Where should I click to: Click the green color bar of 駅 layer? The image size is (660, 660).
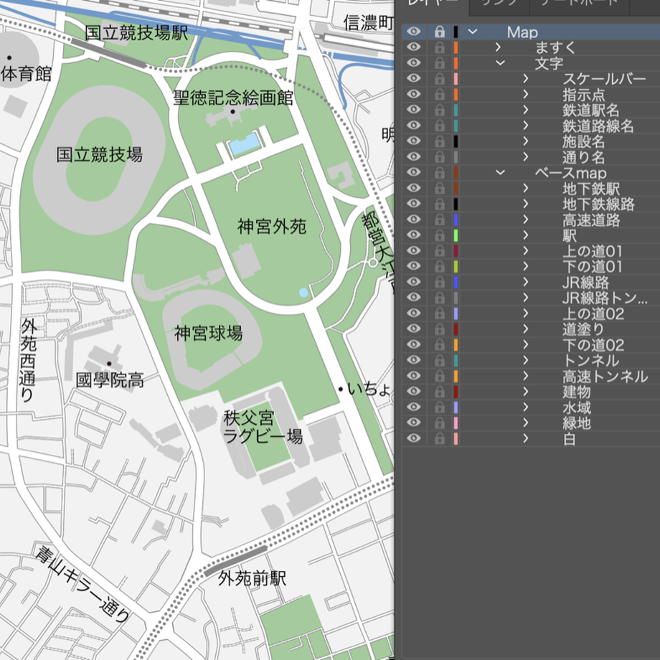[x=456, y=235]
